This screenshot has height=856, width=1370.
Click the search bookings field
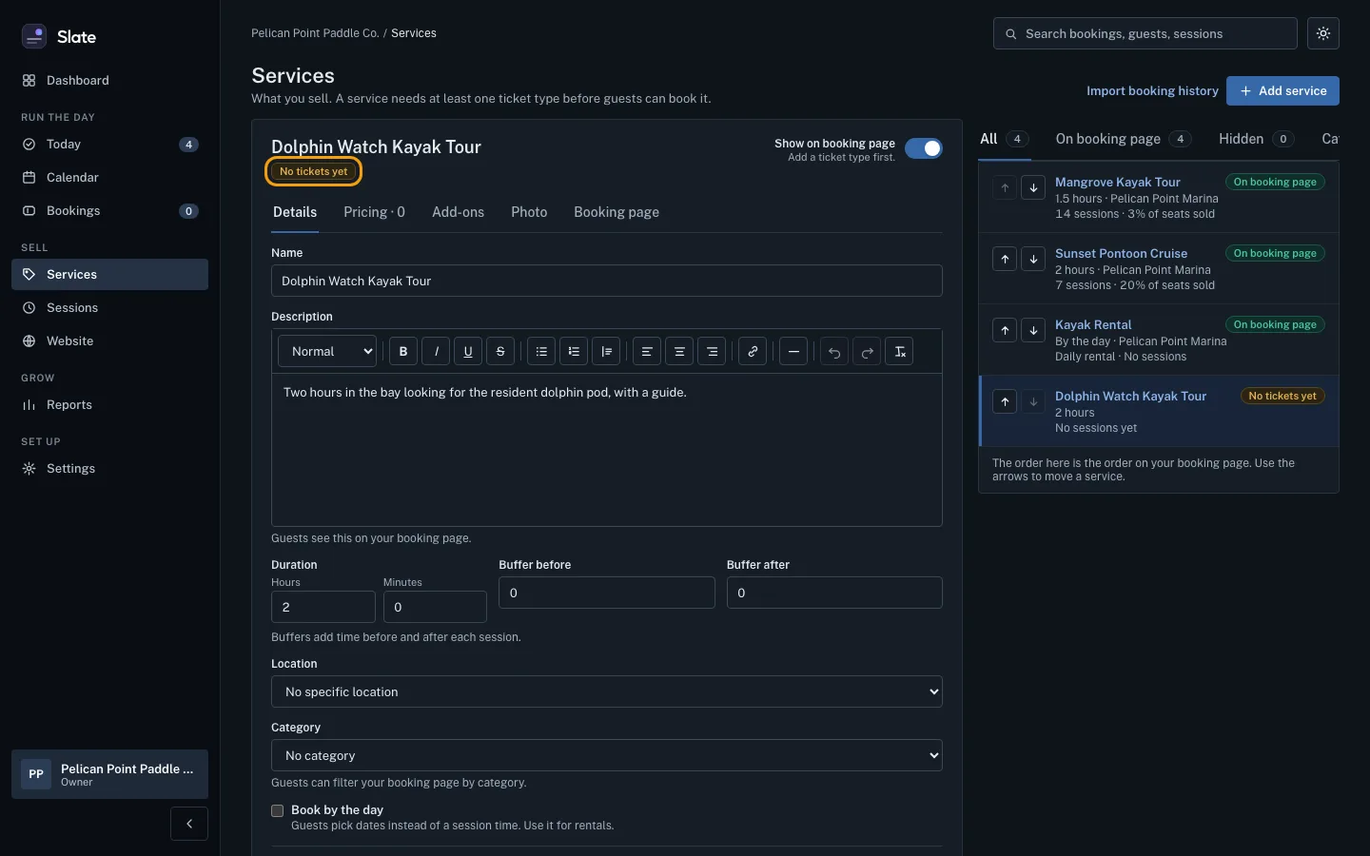pos(1145,33)
